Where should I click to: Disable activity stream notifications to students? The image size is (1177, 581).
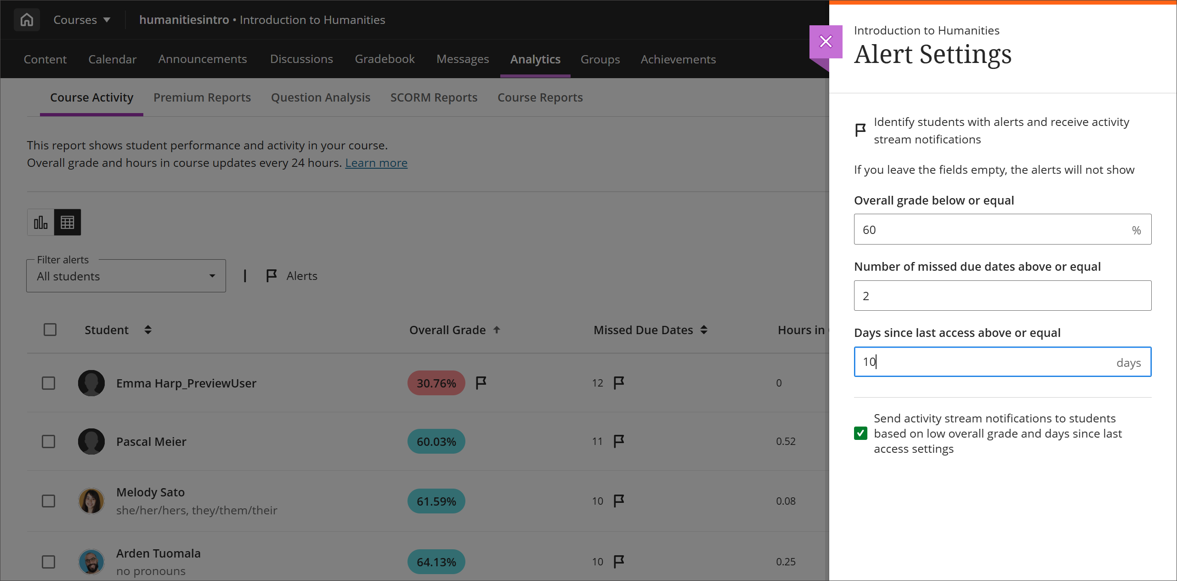[x=860, y=433]
